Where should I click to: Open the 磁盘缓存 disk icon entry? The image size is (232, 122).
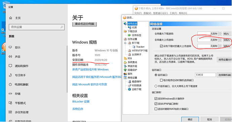[x=129, y=81]
